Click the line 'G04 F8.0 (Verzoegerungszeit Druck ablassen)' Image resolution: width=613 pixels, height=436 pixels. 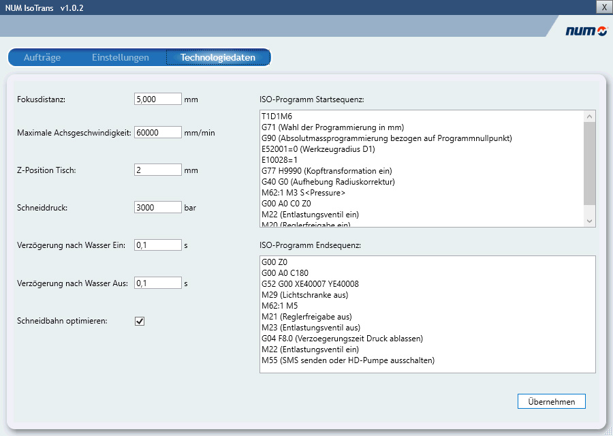[x=342, y=339]
